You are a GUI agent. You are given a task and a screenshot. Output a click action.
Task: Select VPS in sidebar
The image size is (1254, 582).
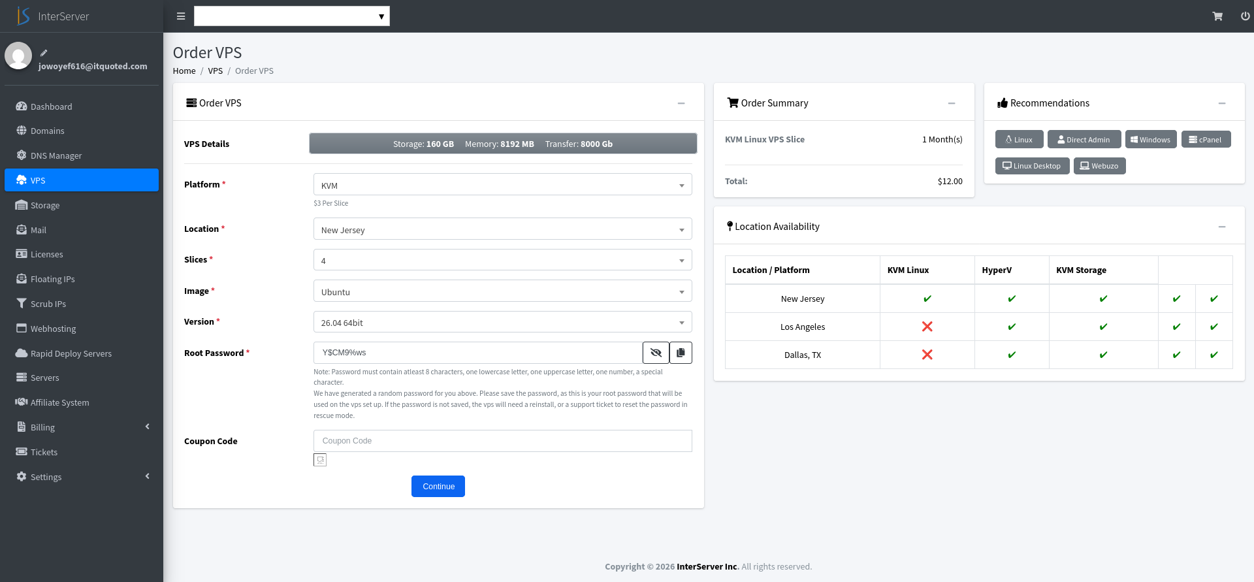(82, 180)
